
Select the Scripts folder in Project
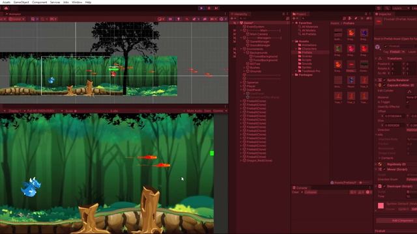click(x=306, y=60)
